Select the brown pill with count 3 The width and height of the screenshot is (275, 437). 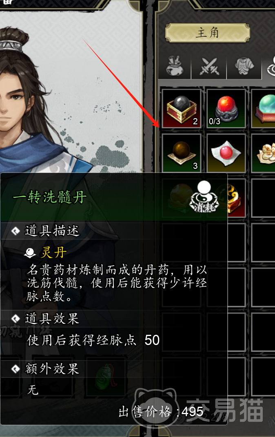point(181,153)
